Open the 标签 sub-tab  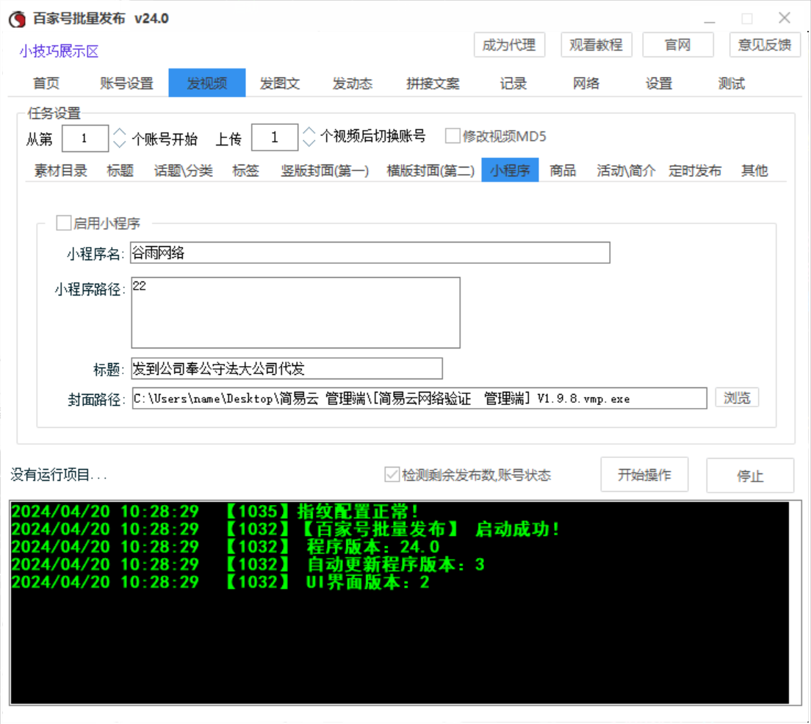(245, 171)
